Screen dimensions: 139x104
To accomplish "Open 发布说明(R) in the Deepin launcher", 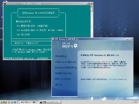I will (61, 56).
